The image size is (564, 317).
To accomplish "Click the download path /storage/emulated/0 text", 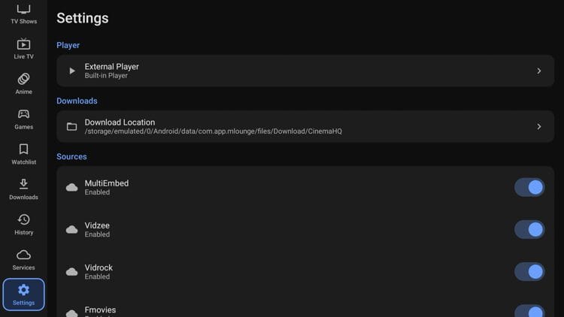I will 213,131.
